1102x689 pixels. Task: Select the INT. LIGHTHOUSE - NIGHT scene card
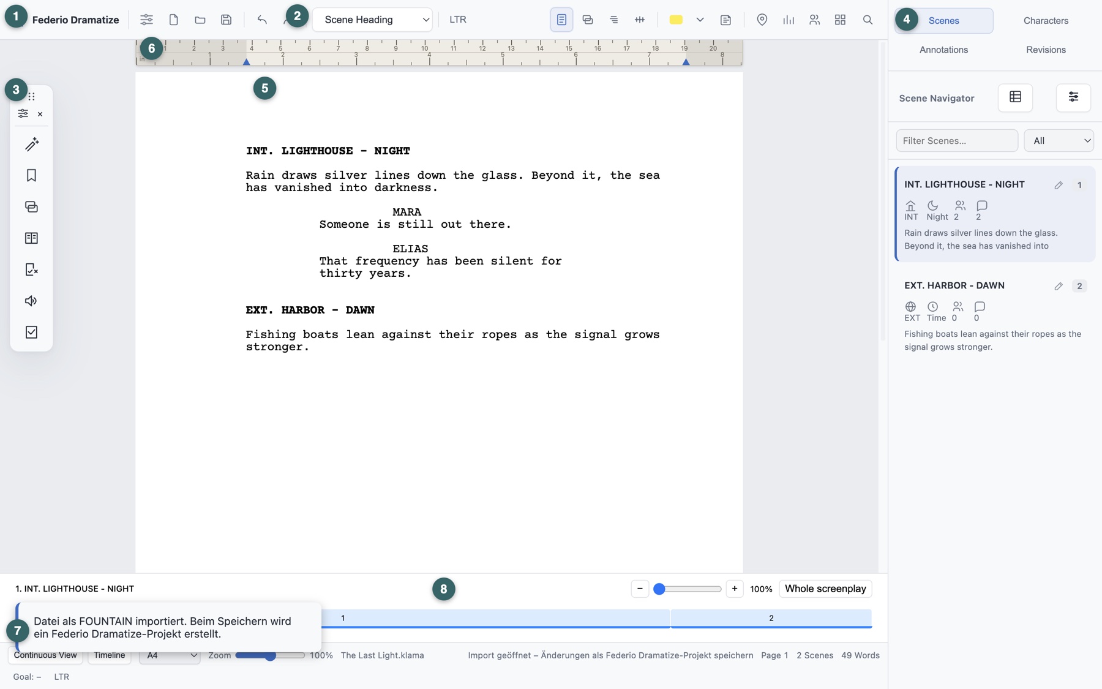(x=995, y=214)
